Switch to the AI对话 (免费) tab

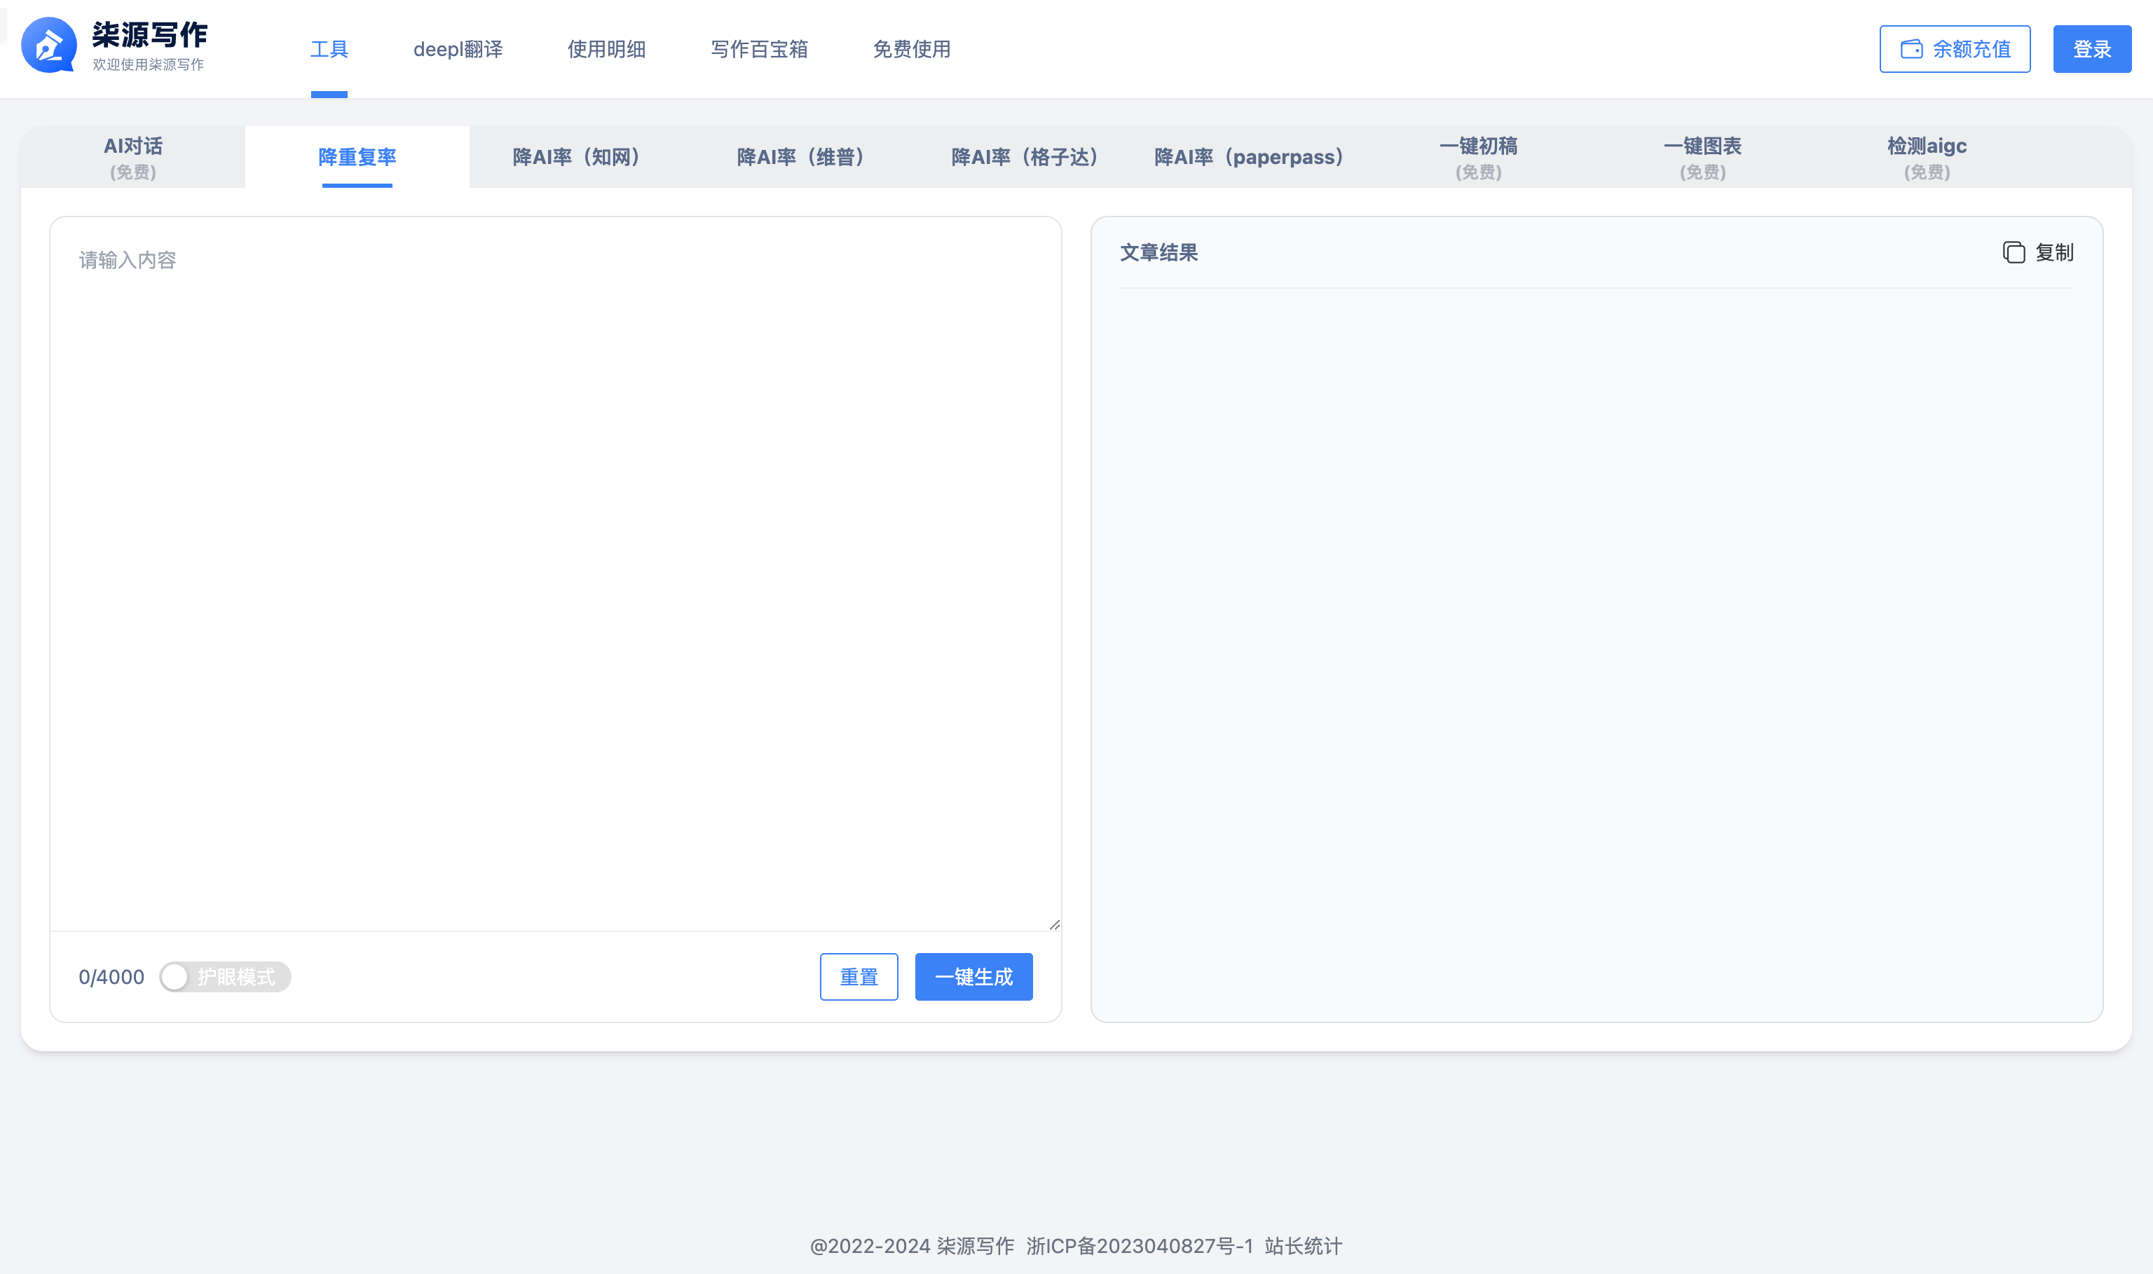click(133, 157)
